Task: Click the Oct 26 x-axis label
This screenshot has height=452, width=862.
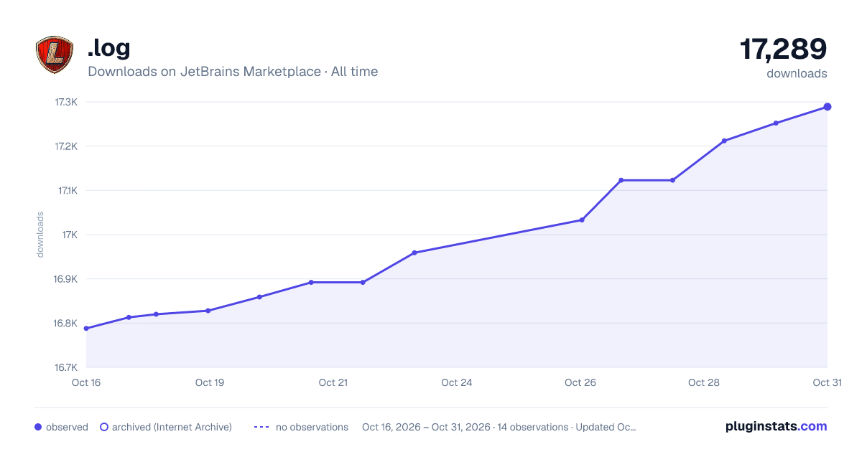Action: [x=580, y=382]
